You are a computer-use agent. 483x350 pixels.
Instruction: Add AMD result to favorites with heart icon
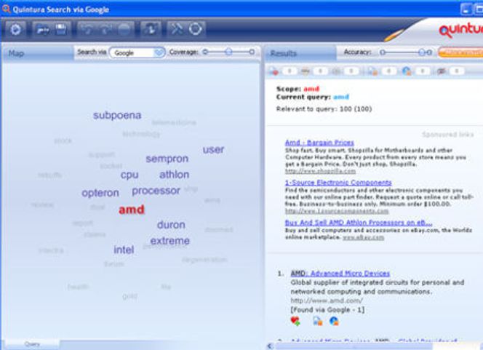tap(295, 321)
